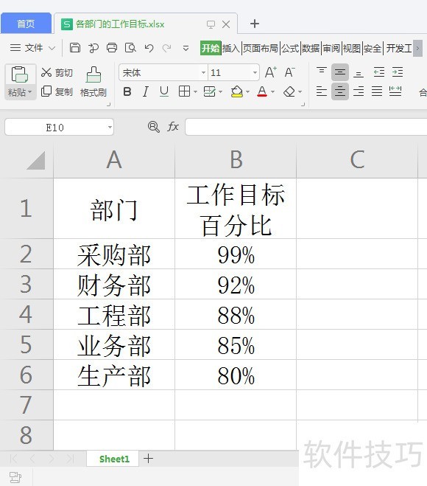This screenshot has height=486, width=427.
Task: Expand the font size dropdown 11
Action: [x=255, y=72]
